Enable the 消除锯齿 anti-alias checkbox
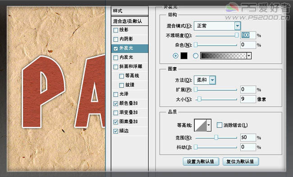The height and width of the screenshot is (177, 293). point(220,125)
